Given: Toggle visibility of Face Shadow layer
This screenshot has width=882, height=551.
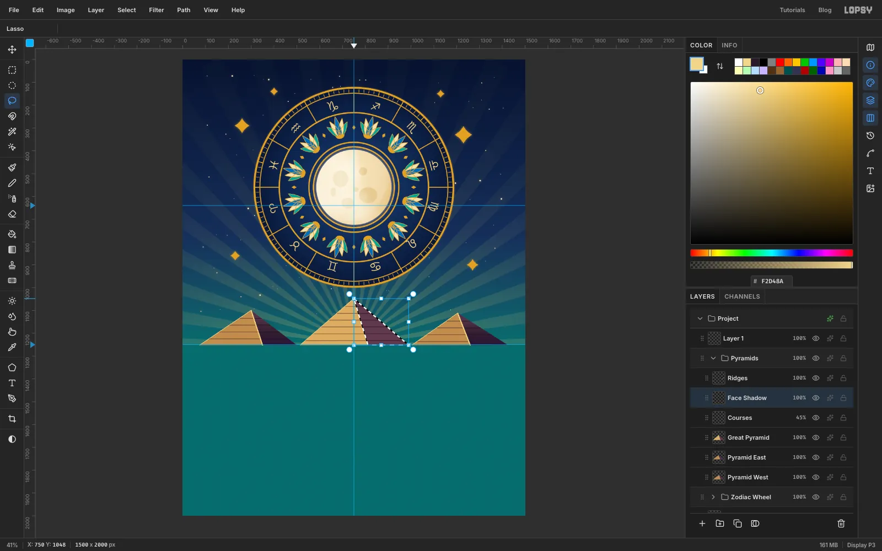Looking at the screenshot, I should pyautogui.click(x=816, y=398).
